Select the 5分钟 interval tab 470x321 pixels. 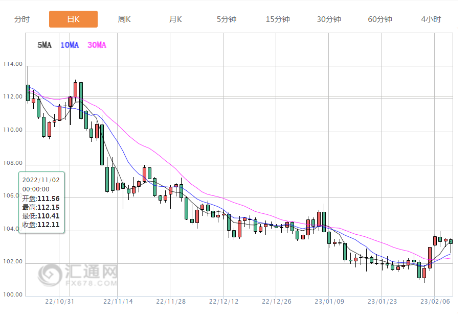coord(227,19)
